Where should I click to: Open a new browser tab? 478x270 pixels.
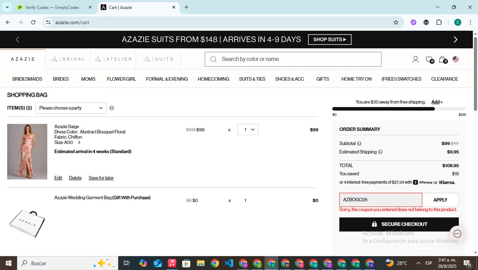point(186,7)
